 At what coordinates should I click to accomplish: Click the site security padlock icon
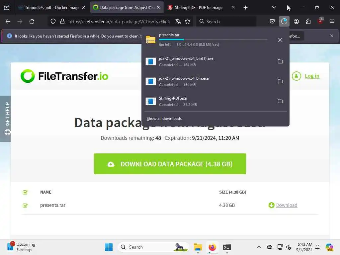click(x=62, y=22)
